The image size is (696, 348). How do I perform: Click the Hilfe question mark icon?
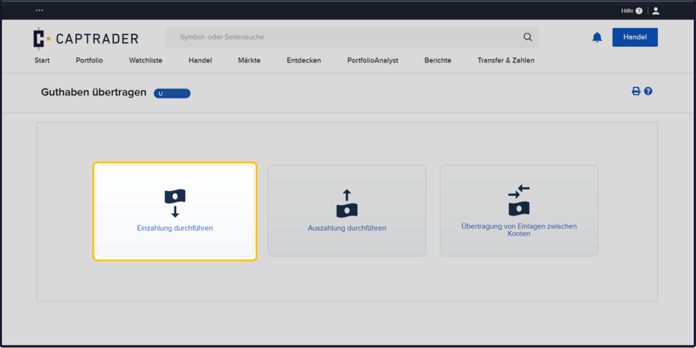(639, 11)
